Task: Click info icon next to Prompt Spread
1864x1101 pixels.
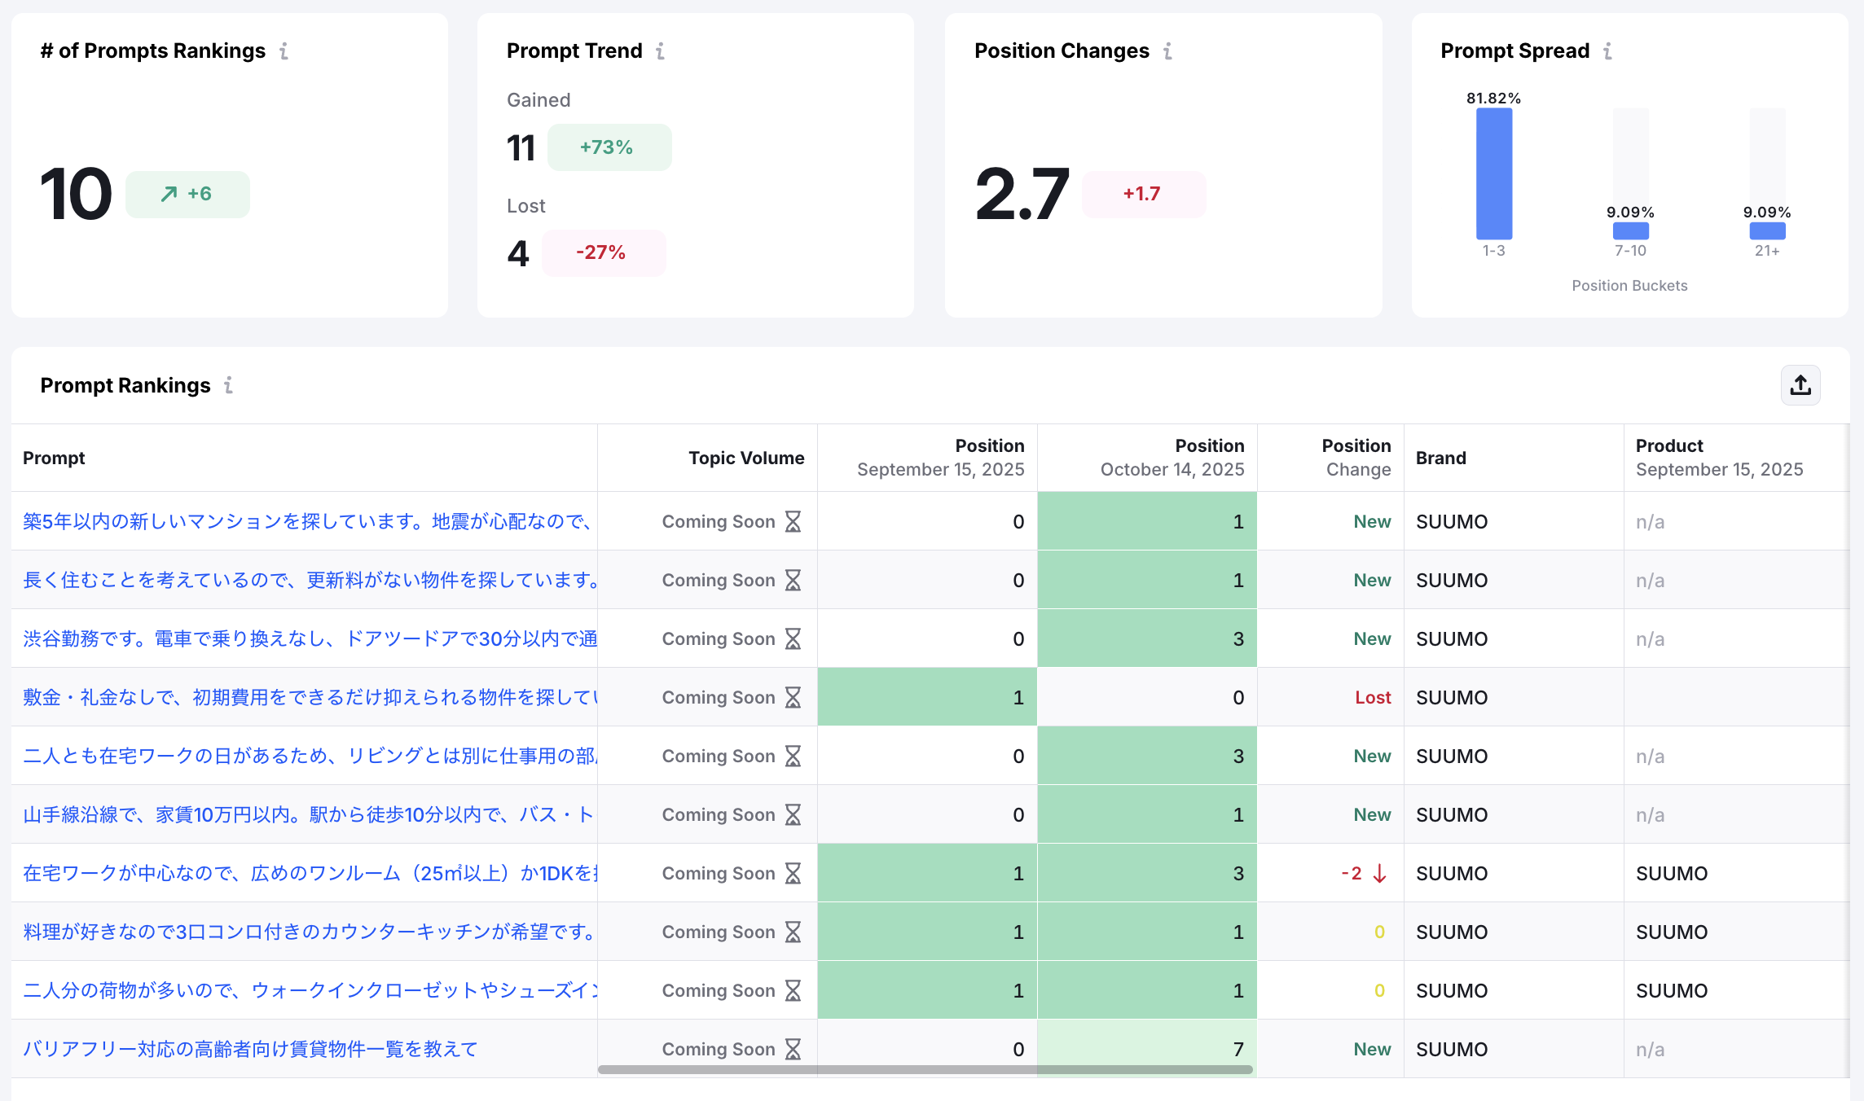Action: [x=1607, y=51]
